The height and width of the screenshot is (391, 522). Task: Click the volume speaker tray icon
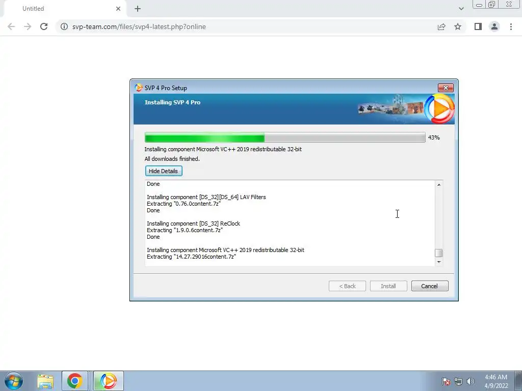click(x=470, y=381)
